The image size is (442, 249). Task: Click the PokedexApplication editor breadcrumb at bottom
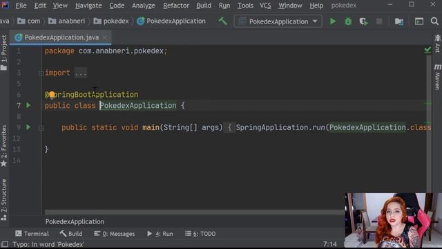[75, 221]
